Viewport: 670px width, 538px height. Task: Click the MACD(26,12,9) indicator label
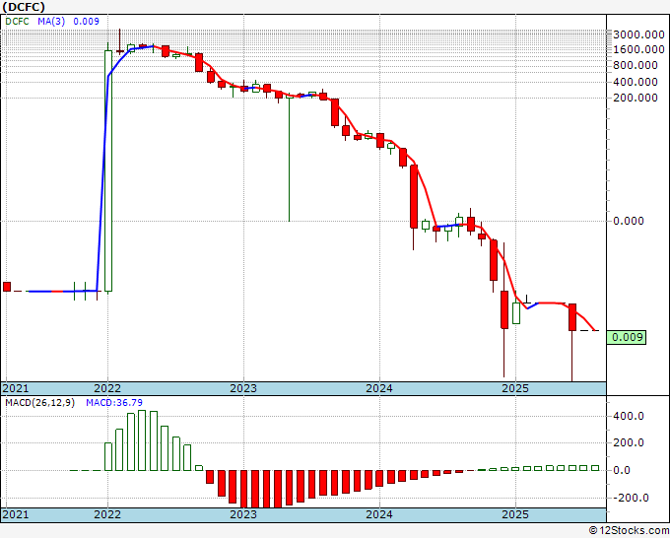tap(39, 403)
